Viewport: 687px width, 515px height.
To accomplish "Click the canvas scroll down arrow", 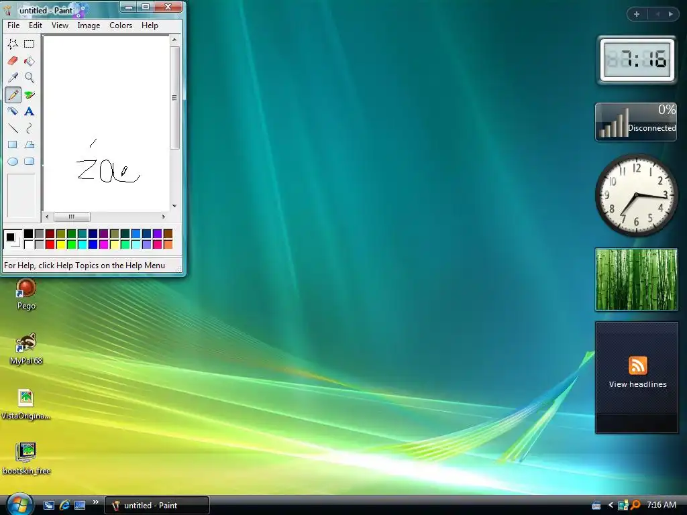I will tap(174, 205).
